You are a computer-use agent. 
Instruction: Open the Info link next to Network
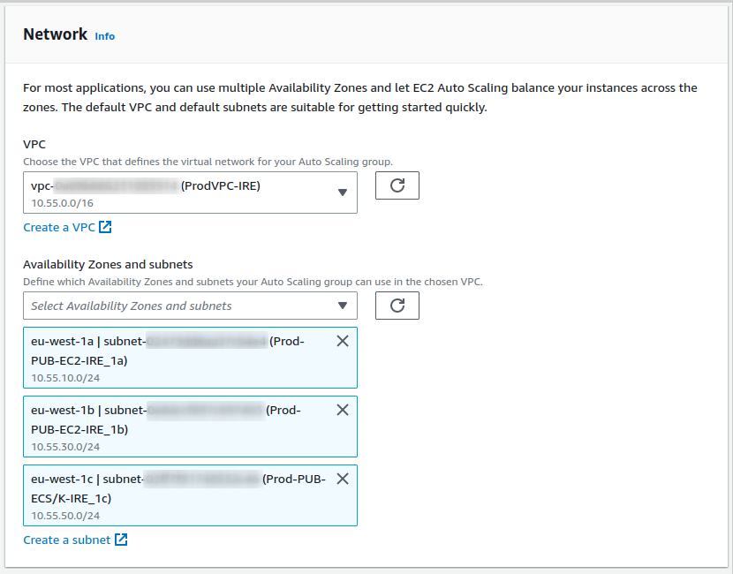pos(104,36)
